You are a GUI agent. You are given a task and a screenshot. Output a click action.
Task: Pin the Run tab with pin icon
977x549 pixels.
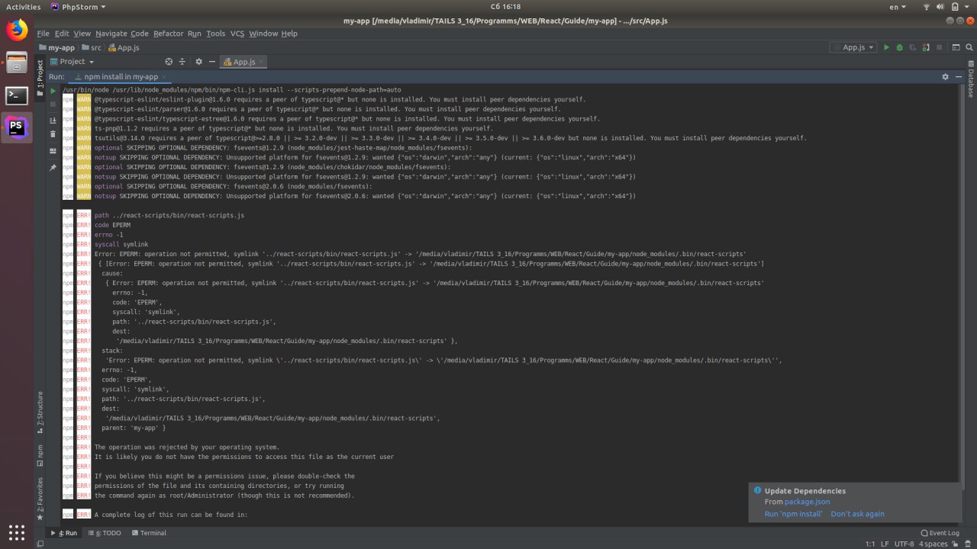click(53, 167)
